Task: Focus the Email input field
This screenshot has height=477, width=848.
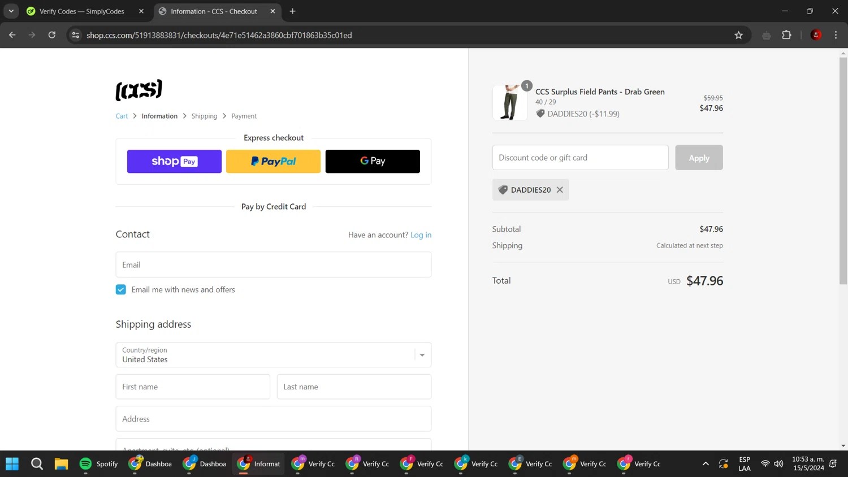Action: coord(274,264)
